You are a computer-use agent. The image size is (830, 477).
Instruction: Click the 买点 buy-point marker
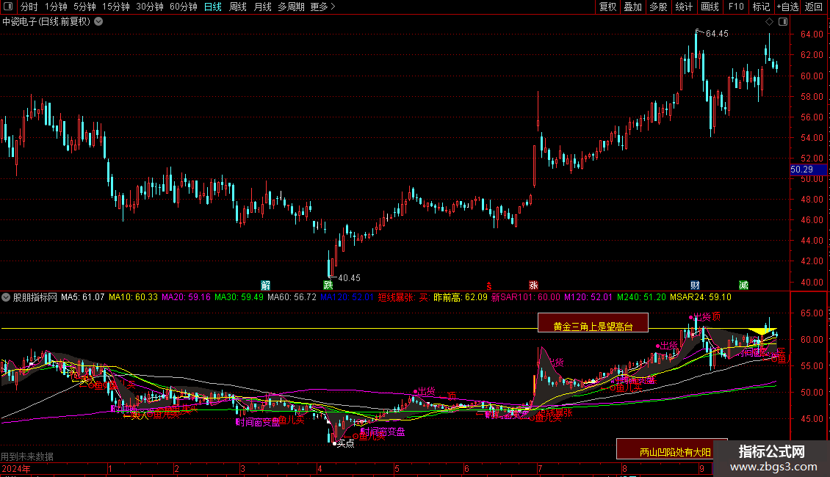(345, 444)
